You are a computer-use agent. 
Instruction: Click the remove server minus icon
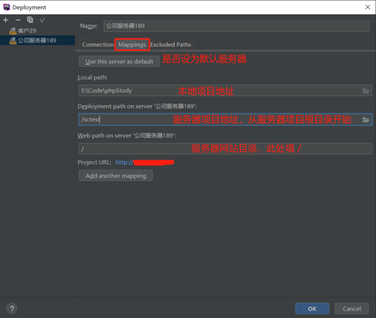coord(18,20)
